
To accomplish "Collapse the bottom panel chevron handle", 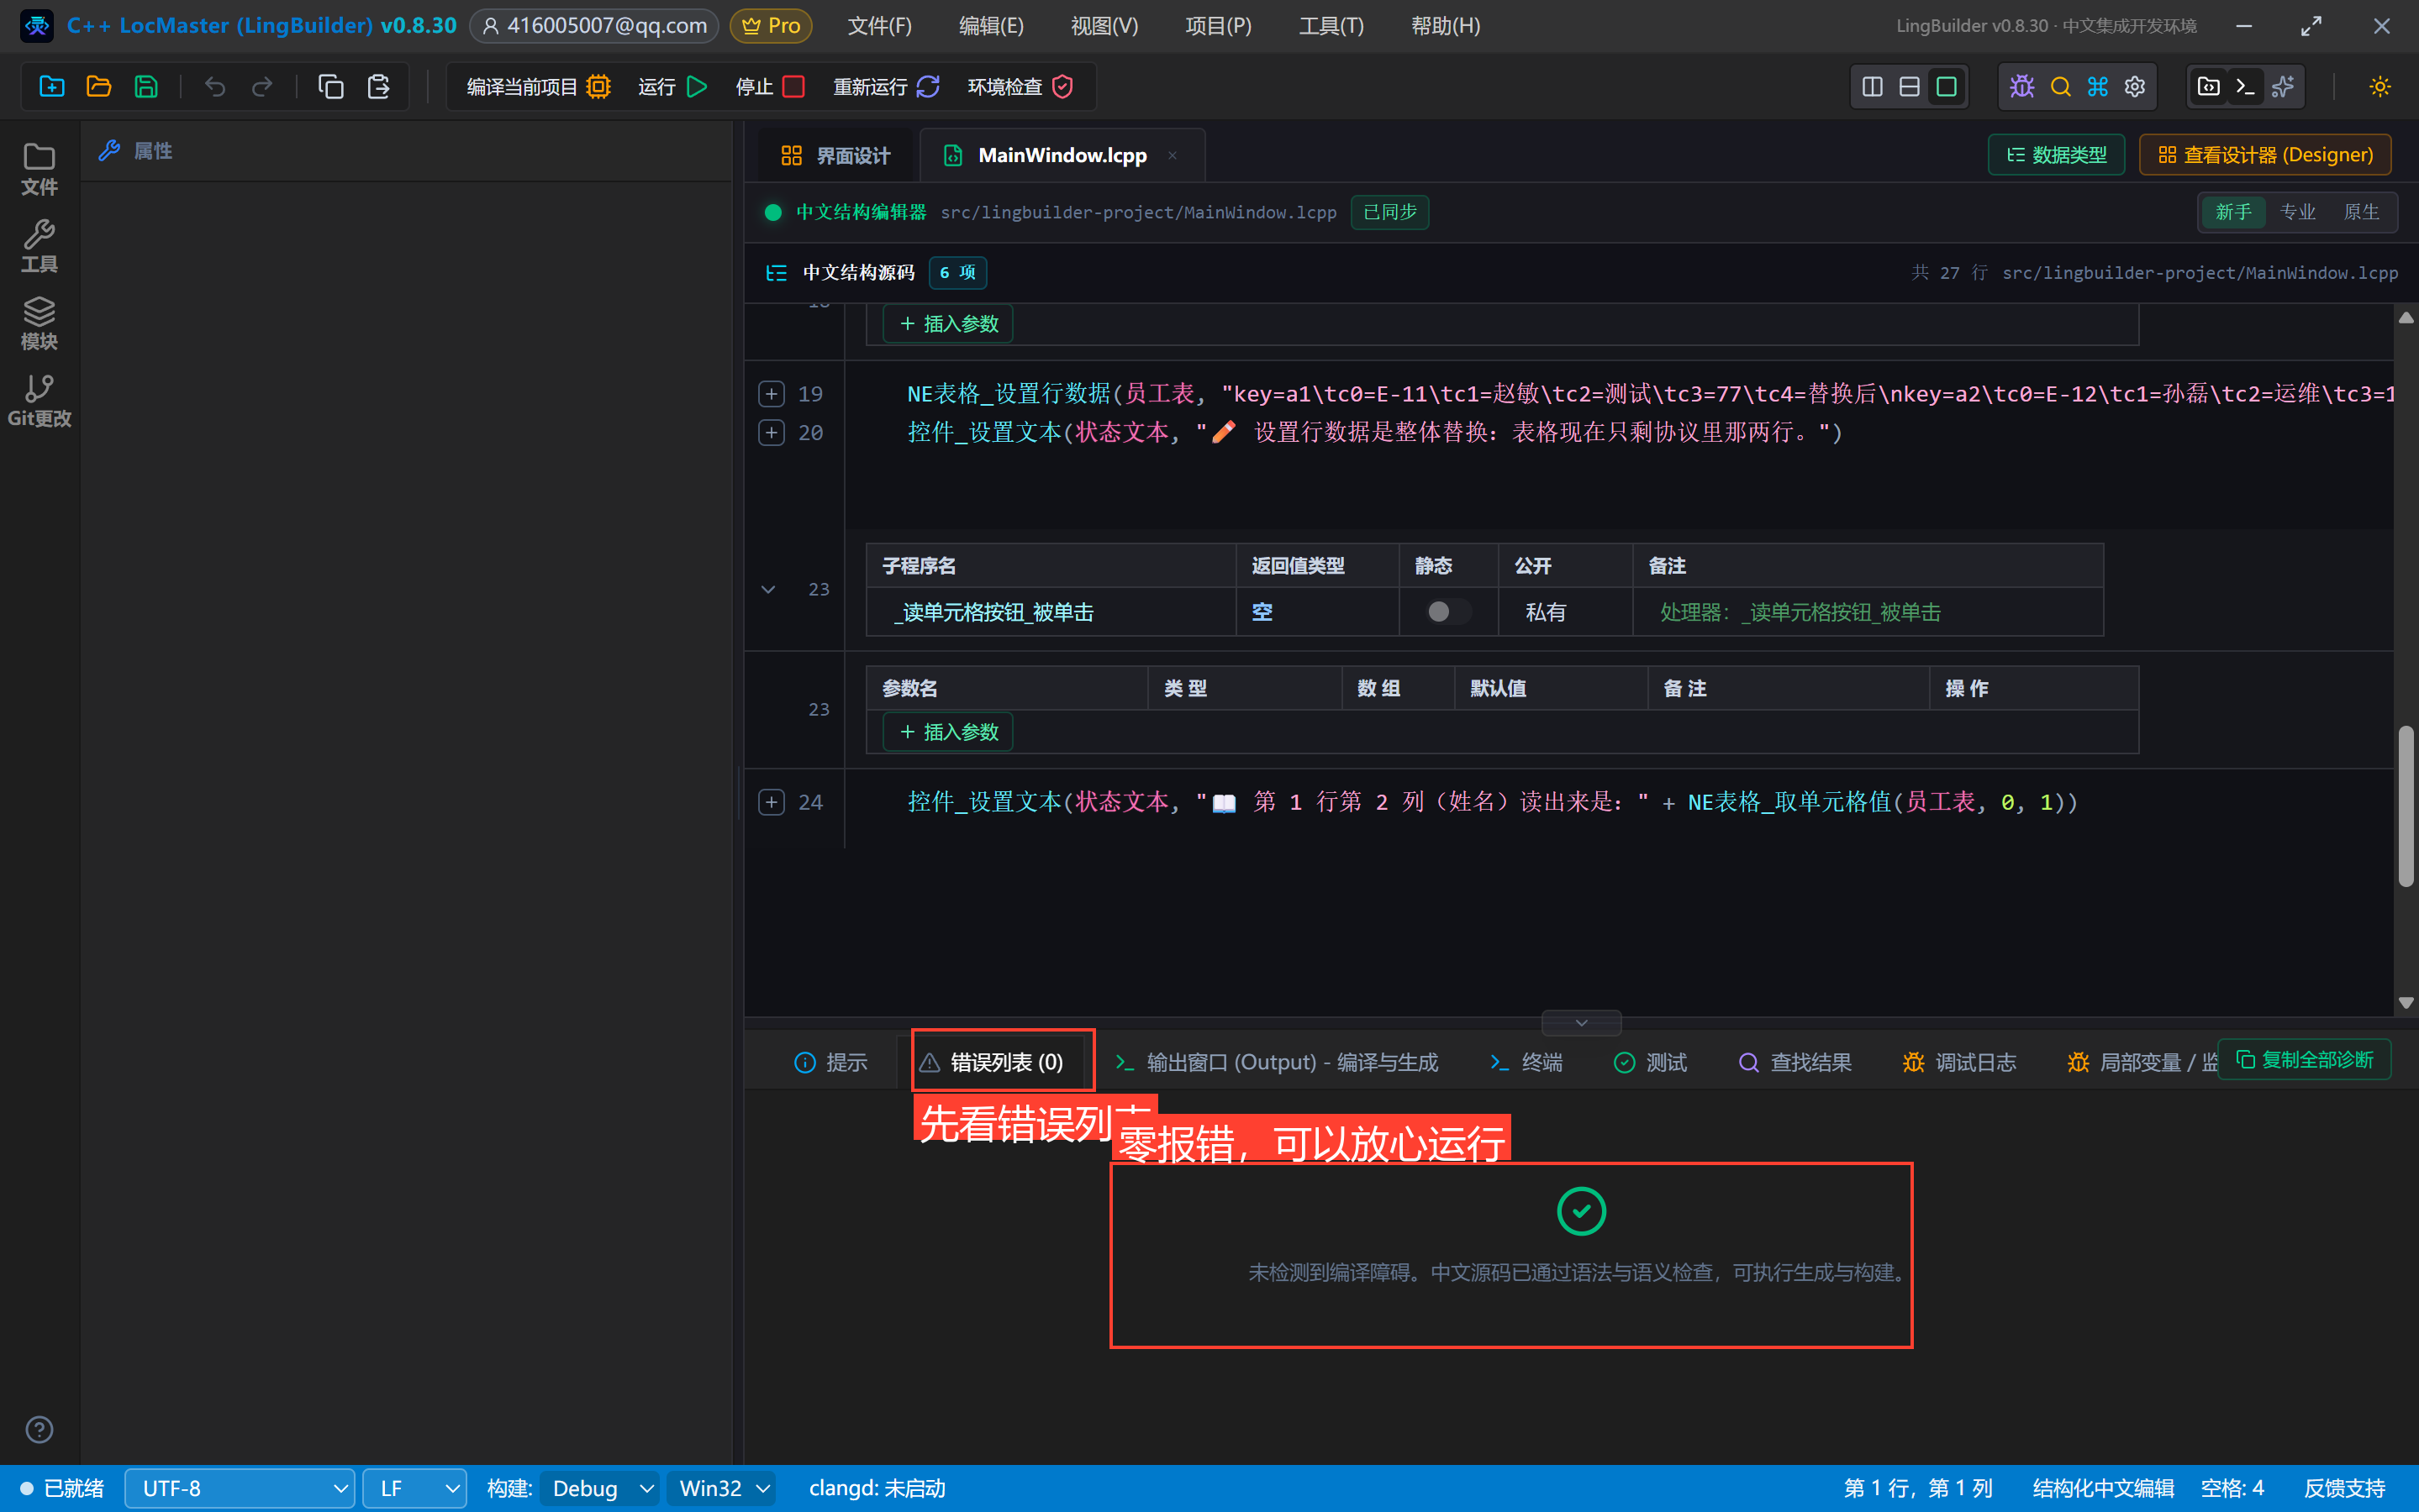I will click(1582, 1023).
